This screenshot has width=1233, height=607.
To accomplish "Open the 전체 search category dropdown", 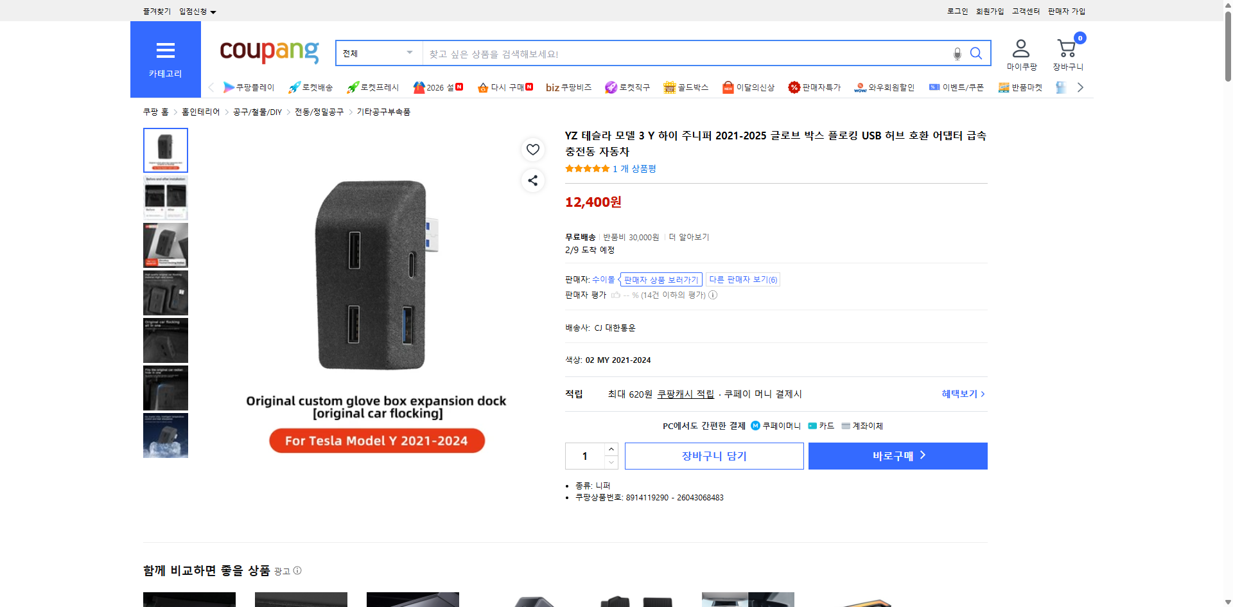I will 378,53.
